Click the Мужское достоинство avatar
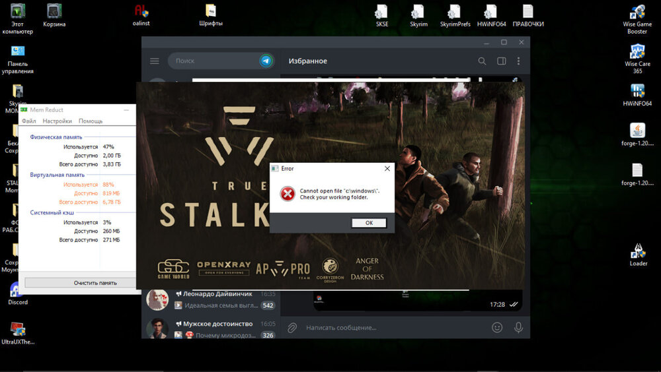This screenshot has width=661, height=372. point(158,328)
